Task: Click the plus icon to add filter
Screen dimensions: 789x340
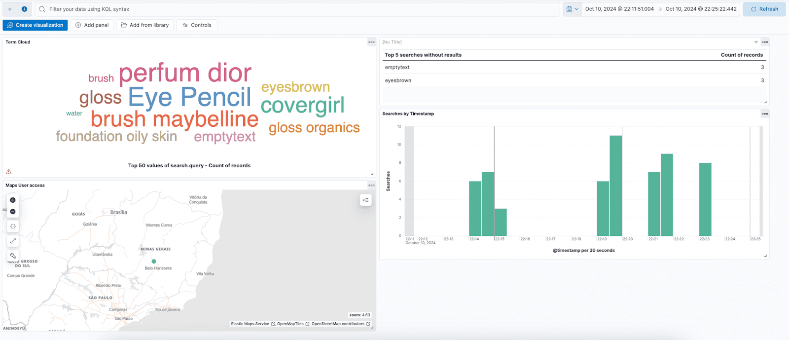Action: [x=24, y=9]
